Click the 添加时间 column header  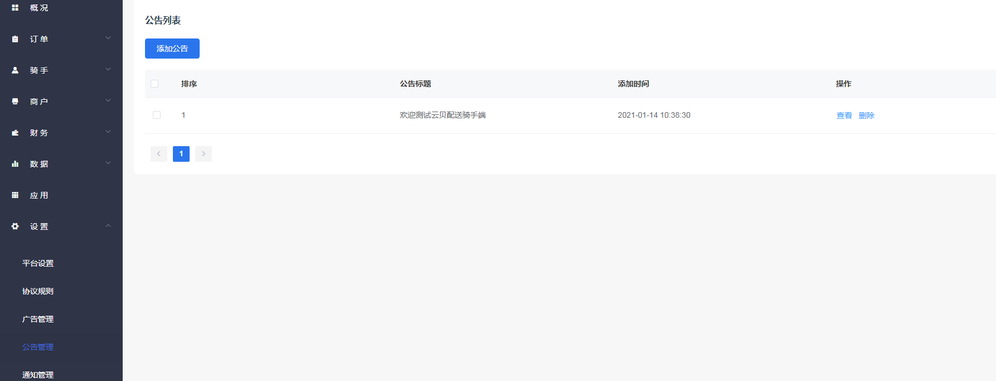coord(634,84)
